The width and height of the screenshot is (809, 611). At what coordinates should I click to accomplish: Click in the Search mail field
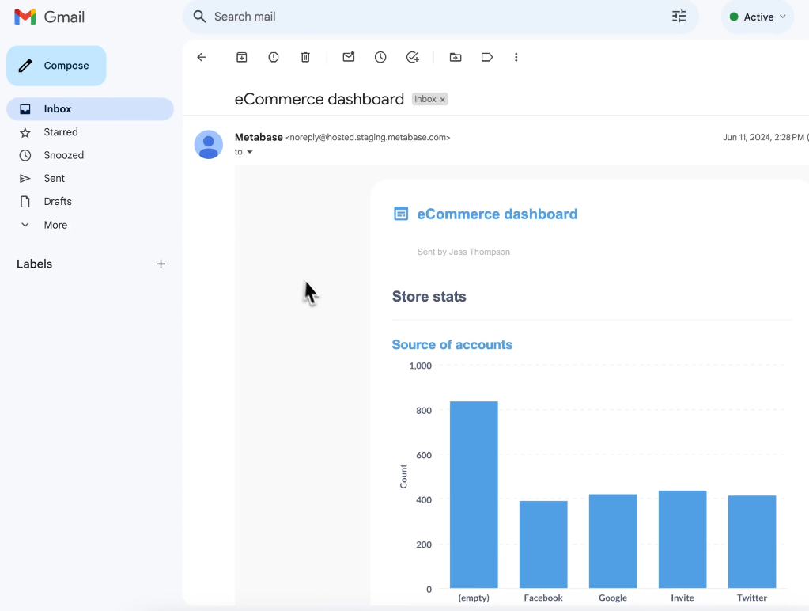click(x=429, y=17)
